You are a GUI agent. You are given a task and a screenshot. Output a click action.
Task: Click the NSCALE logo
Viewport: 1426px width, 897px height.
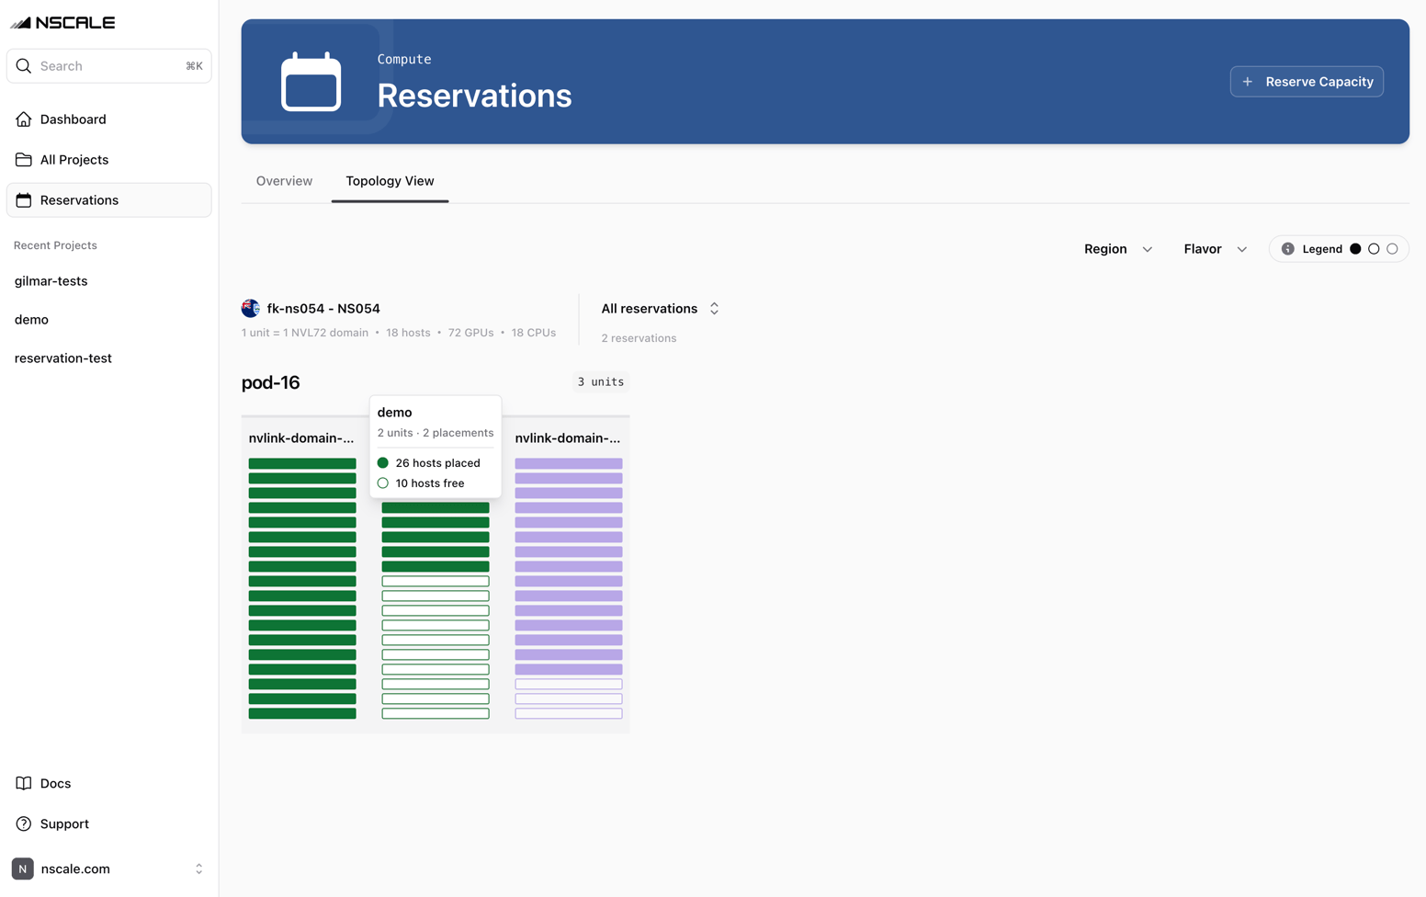pos(62,22)
